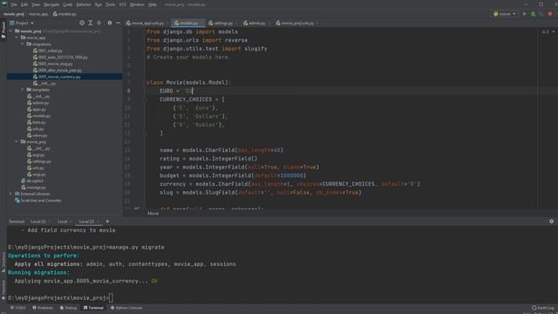Switch to movie_app\urls.py editor tab
Viewport: 558px width, 314px height.
[x=146, y=24]
